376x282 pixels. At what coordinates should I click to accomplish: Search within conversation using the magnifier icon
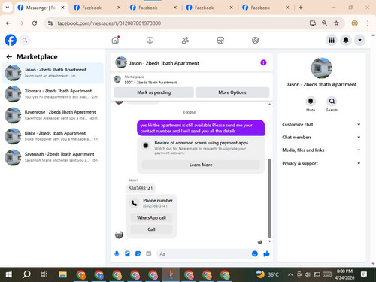332,101
